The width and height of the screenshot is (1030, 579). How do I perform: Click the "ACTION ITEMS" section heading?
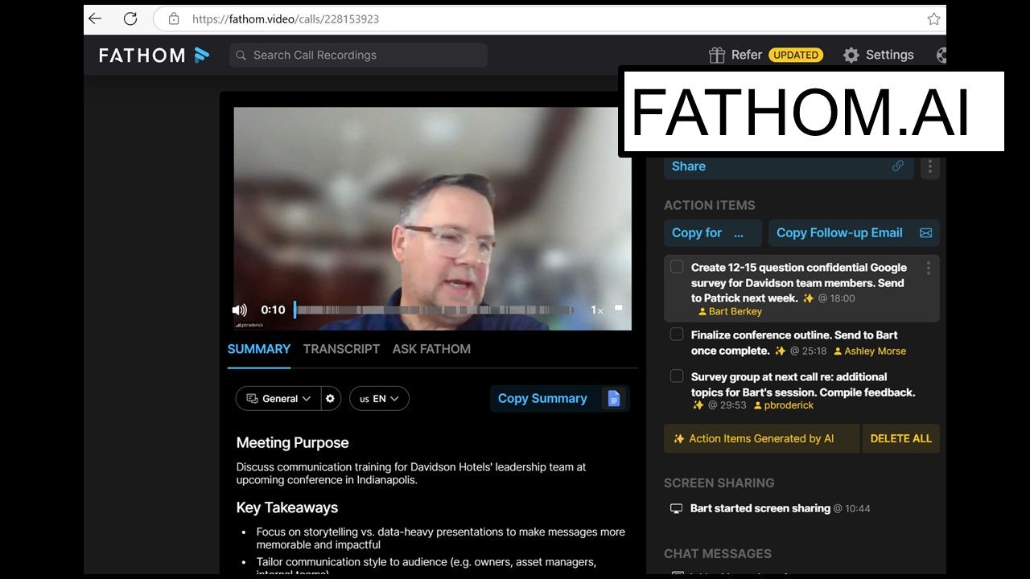pos(710,205)
